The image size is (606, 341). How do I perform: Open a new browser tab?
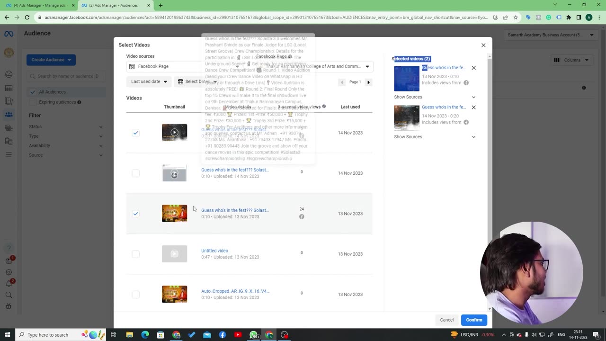(x=160, y=5)
